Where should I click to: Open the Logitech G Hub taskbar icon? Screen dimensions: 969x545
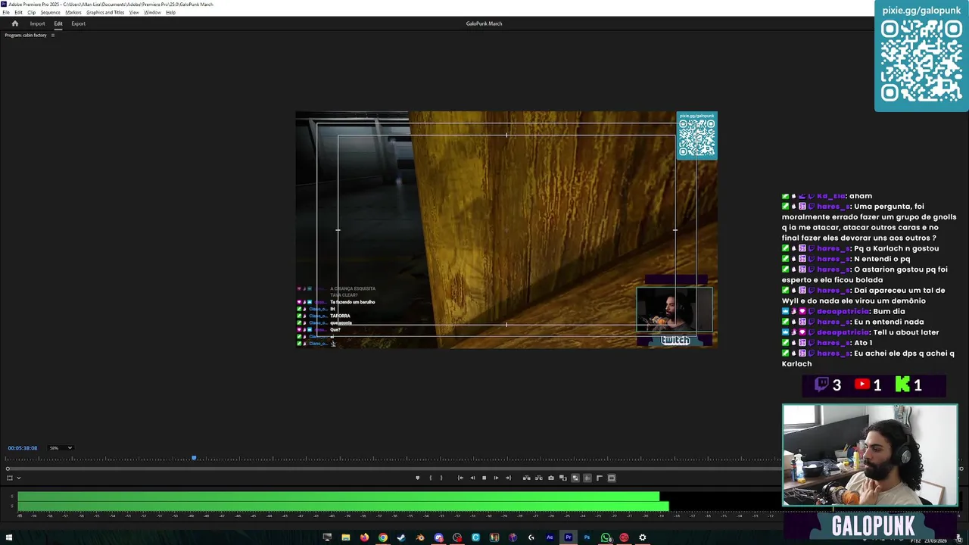531,537
